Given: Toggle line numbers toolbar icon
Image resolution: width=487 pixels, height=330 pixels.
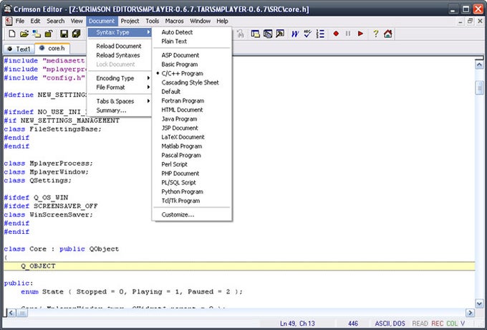Looking at the screenshot, I should click(320, 34).
